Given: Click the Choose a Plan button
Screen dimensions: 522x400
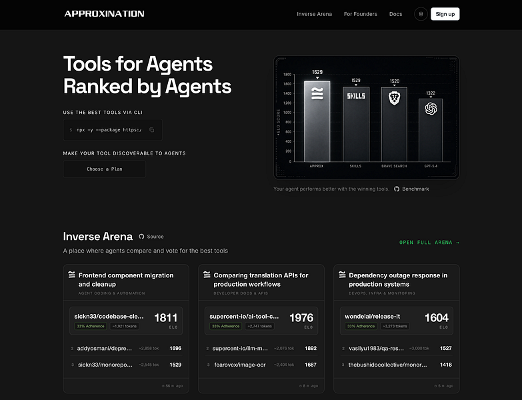Looking at the screenshot, I should coord(105,169).
